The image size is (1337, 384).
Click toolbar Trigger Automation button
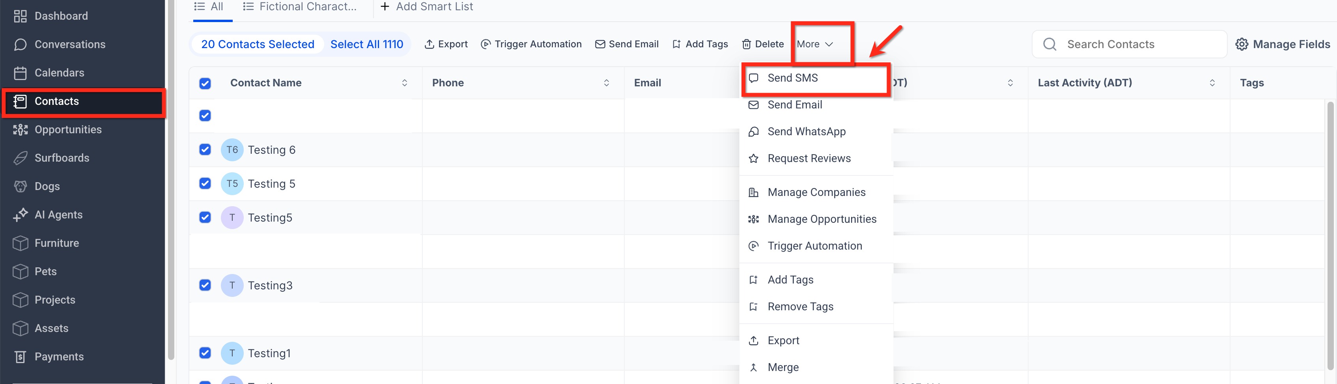pos(531,45)
